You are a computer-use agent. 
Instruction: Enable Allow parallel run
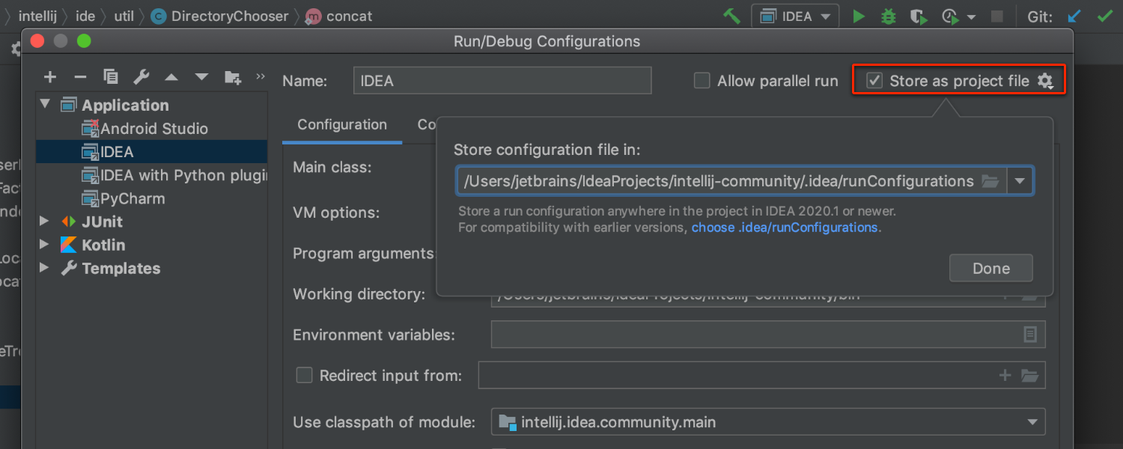[x=702, y=81]
